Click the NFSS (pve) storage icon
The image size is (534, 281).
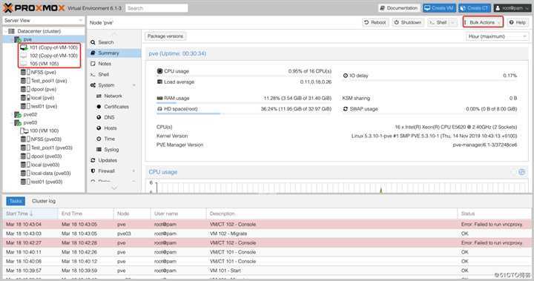[x=25, y=72]
